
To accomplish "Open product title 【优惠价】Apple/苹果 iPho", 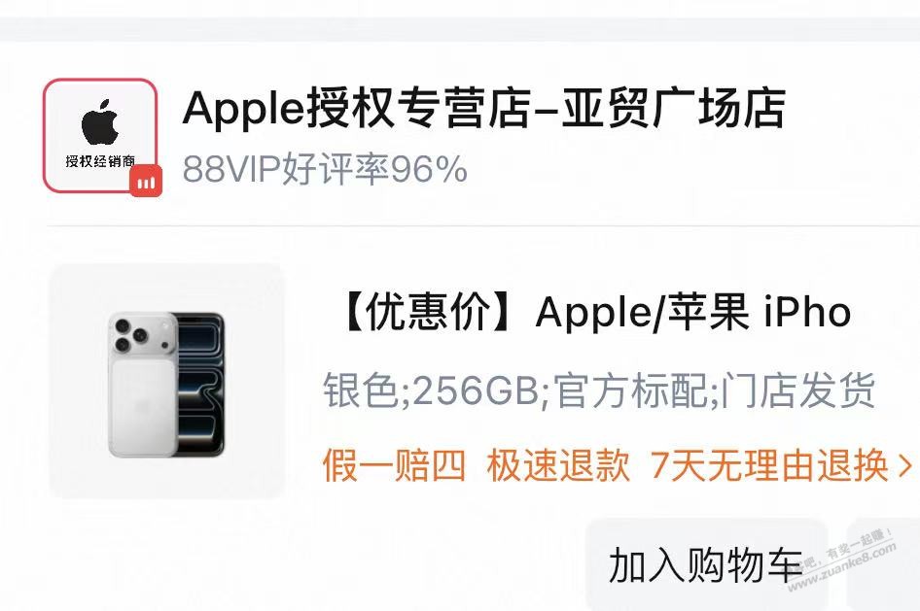I will 594,312.
